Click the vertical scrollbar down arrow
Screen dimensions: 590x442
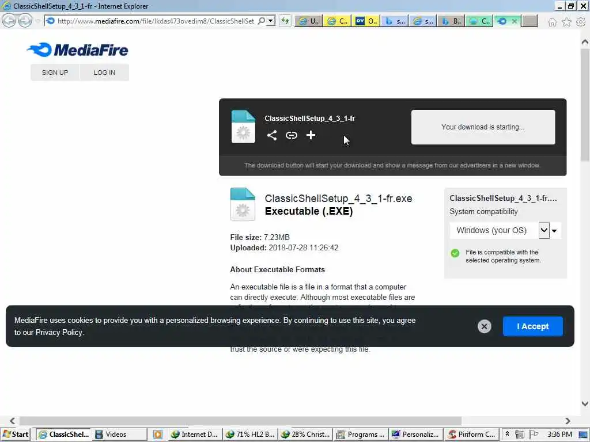point(585,403)
